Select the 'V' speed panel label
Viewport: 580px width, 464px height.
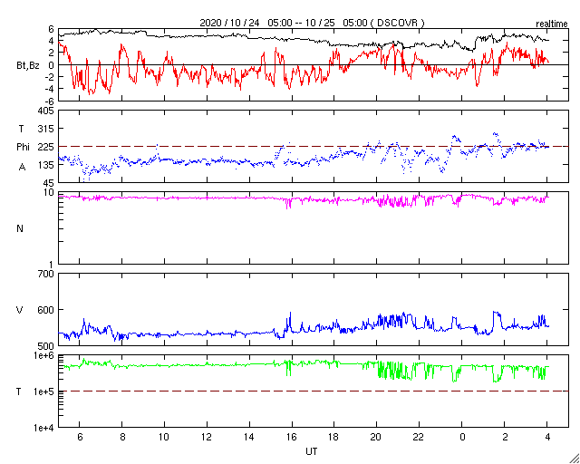coord(20,310)
